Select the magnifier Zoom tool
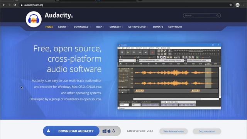Screen dimensions: 247x139 point(159,54)
